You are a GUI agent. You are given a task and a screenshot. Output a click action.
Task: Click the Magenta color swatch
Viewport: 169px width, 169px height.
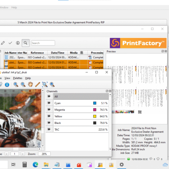tap(95, 109)
